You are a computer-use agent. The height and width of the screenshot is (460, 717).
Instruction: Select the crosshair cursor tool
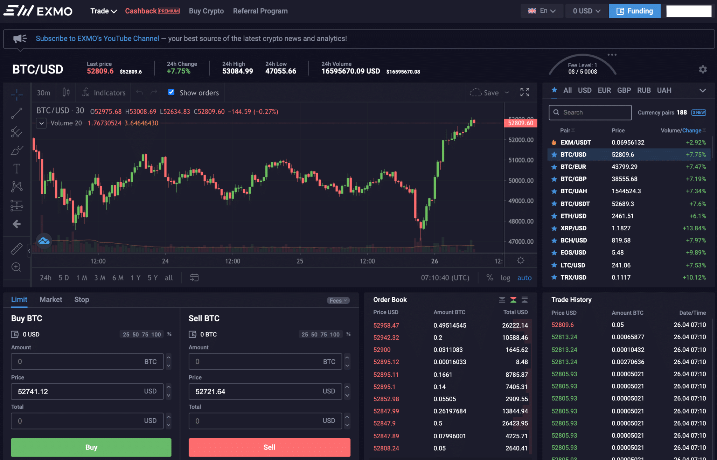[x=16, y=94]
